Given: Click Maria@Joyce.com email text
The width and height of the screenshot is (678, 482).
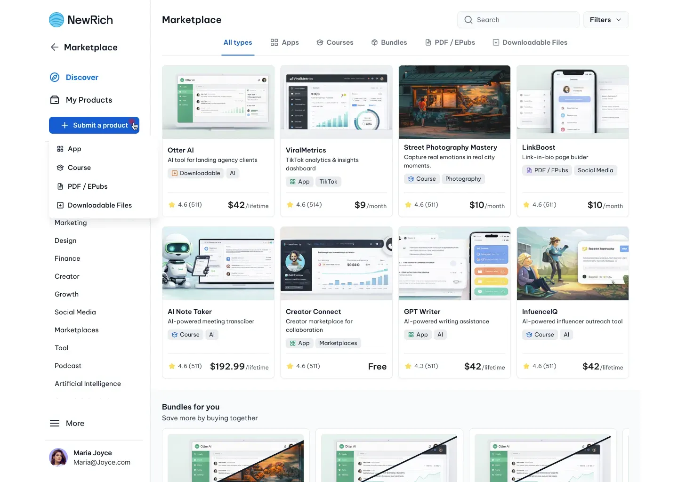Looking at the screenshot, I should [x=102, y=462].
